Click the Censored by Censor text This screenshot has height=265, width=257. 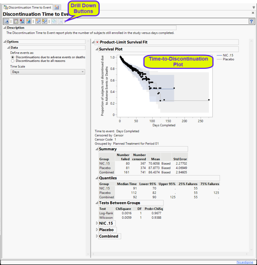(109, 135)
